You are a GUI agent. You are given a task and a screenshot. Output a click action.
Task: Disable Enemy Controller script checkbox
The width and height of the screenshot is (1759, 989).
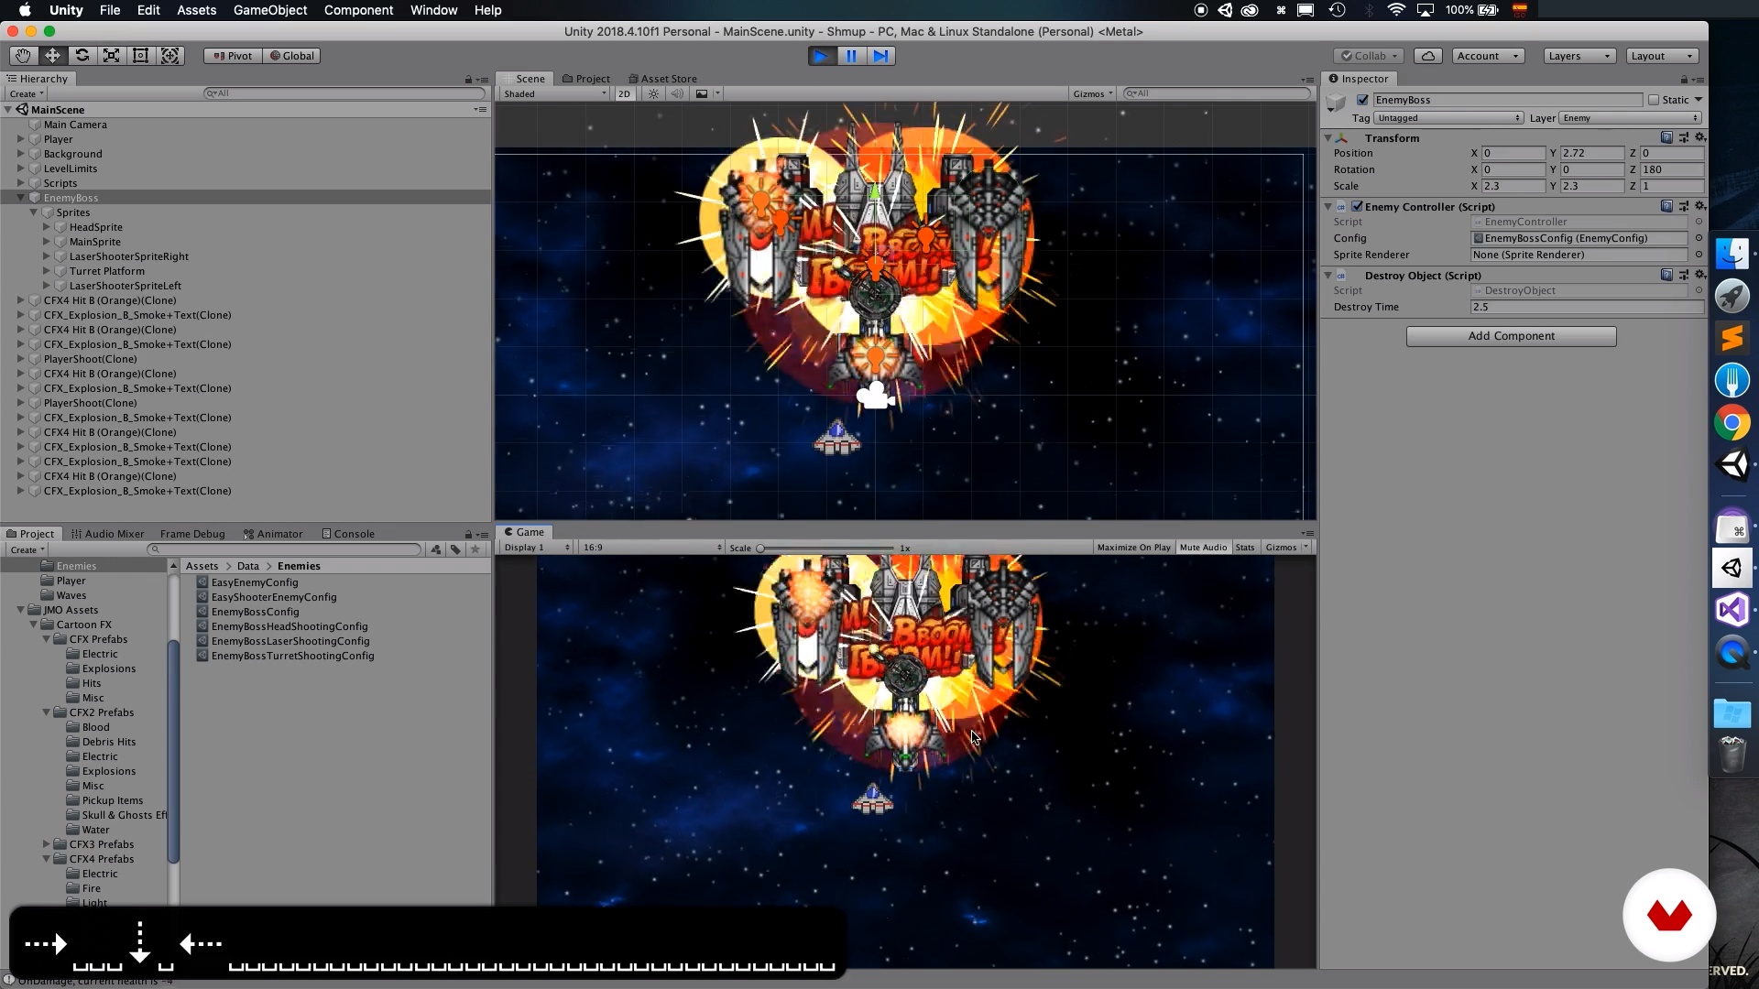pos(1357,206)
